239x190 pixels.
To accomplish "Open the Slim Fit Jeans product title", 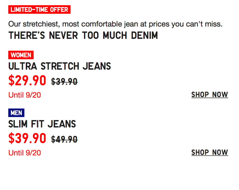I will (x=42, y=124).
